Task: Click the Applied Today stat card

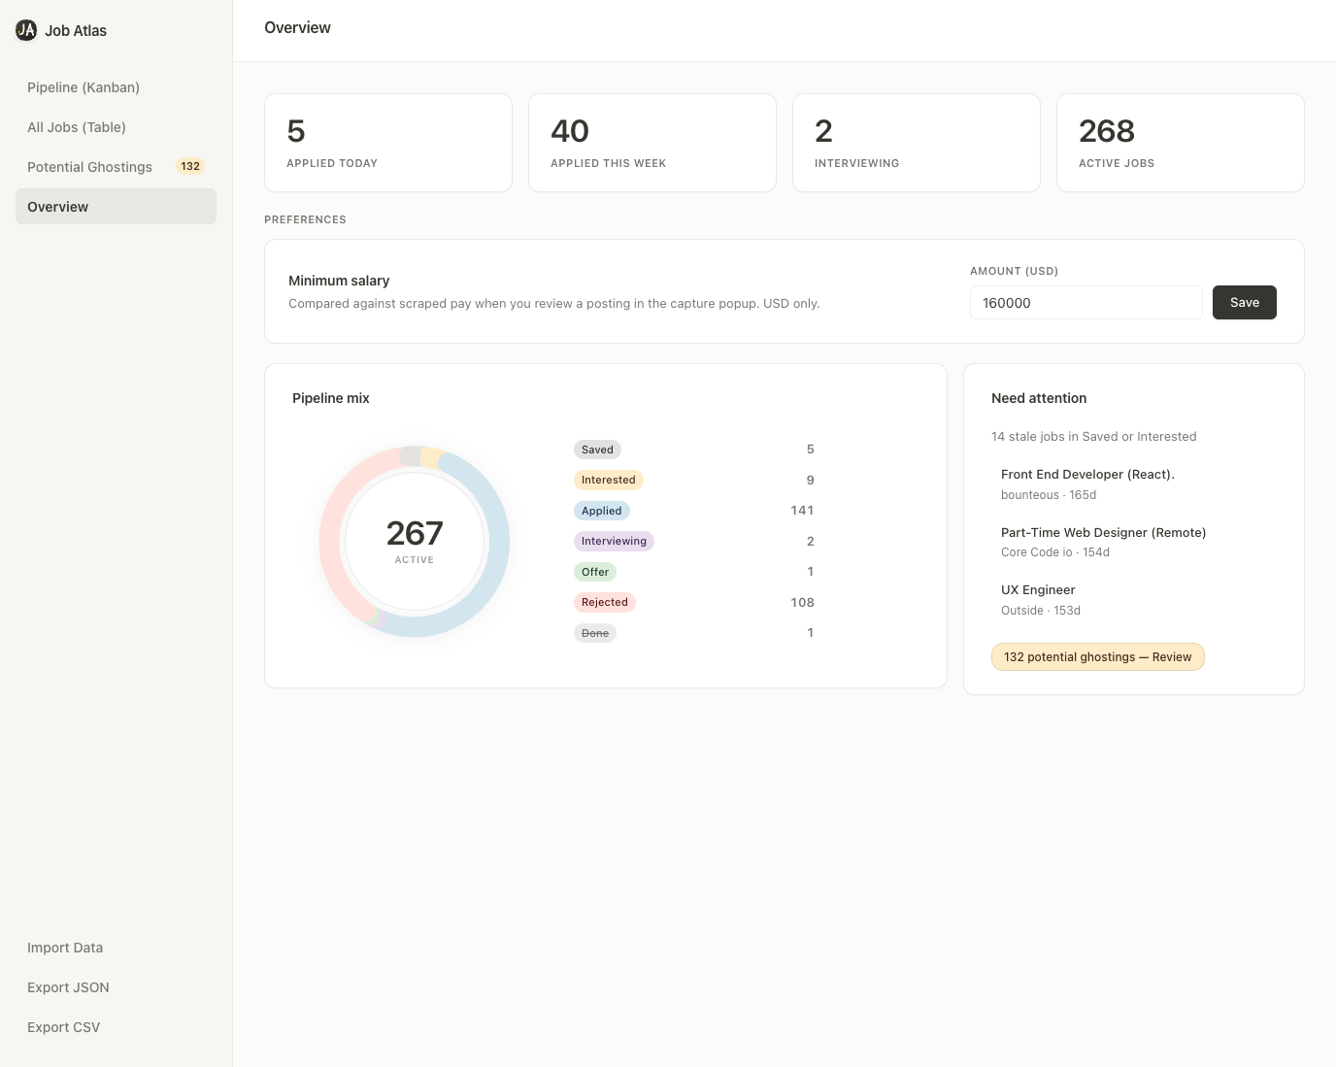Action: (388, 143)
